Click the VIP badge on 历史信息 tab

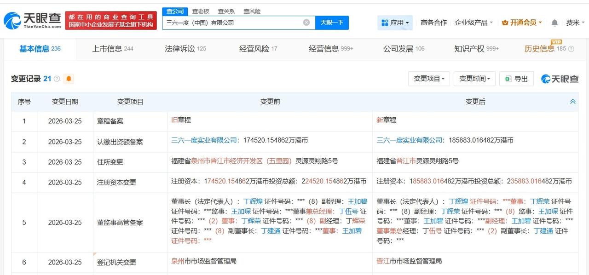click(556, 43)
